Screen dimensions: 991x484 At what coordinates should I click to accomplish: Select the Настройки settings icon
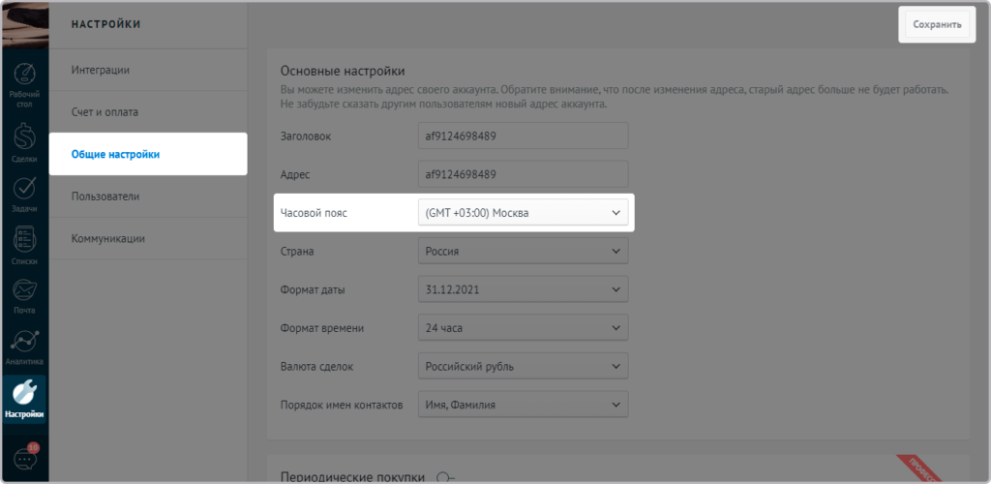tap(24, 398)
